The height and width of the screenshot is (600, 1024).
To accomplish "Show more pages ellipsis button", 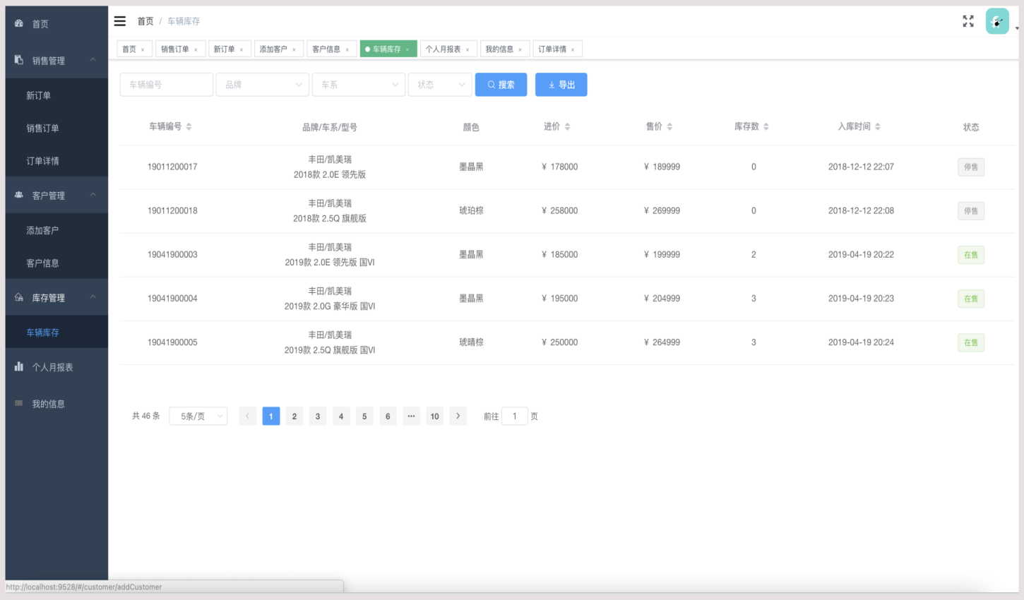I will (411, 416).
